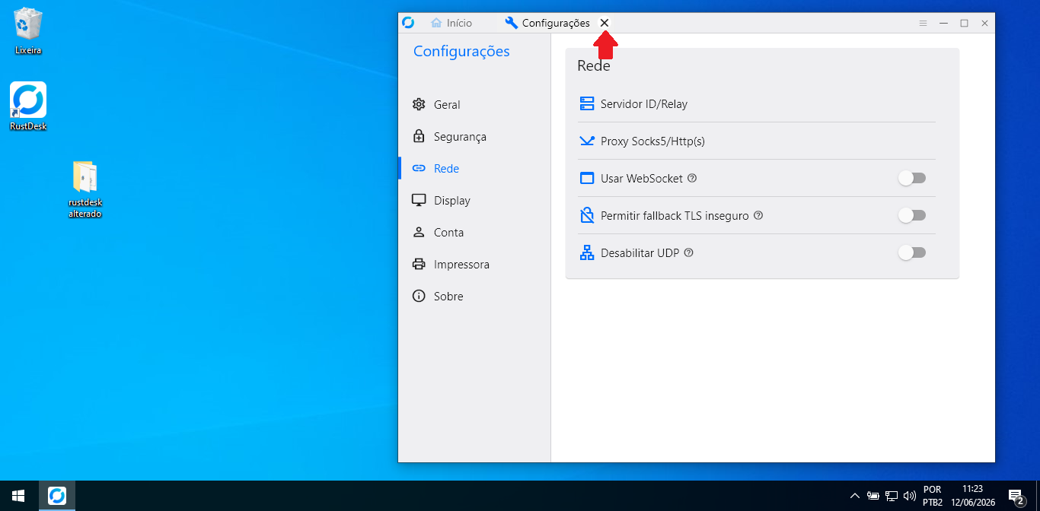Click help icon next to Usar WebSocket

[692, 179]
